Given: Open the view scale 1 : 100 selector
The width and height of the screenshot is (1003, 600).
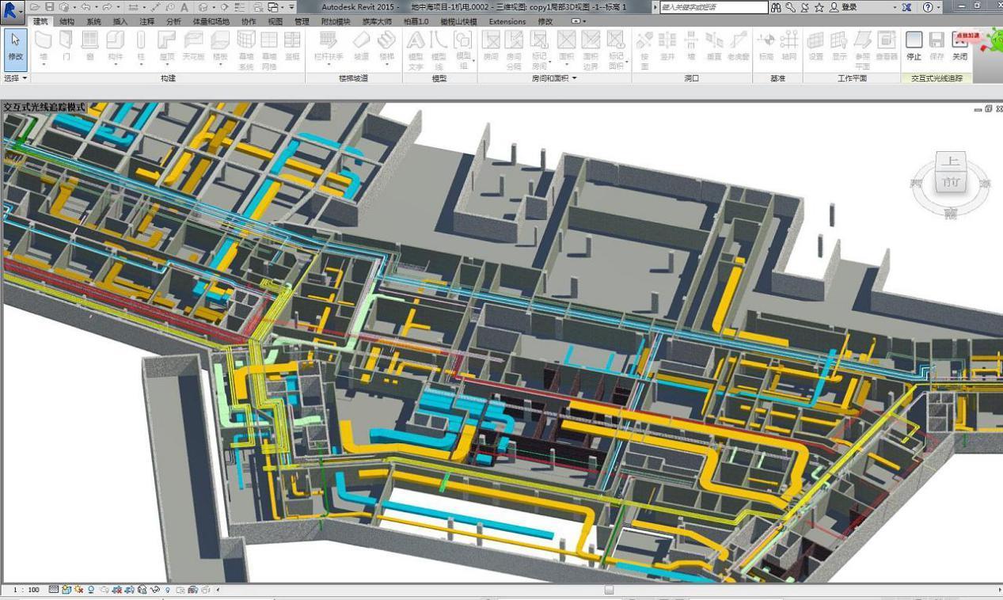Looking at the screenshot, I should [x=26, y=590].
